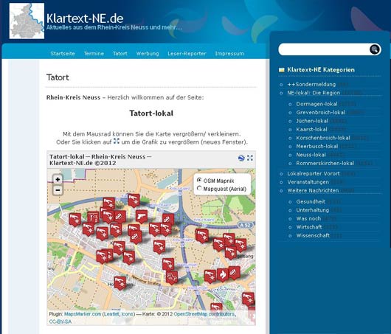391x334 pixels.
Task: Open the ++Sondermeldung category
Action: click(311, 84)
